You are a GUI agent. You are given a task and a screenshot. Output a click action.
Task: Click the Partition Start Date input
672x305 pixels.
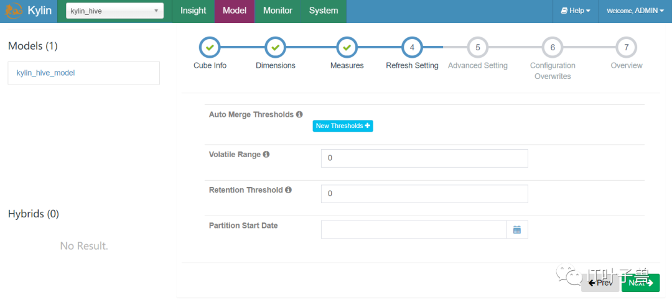(x=414, y=229)
